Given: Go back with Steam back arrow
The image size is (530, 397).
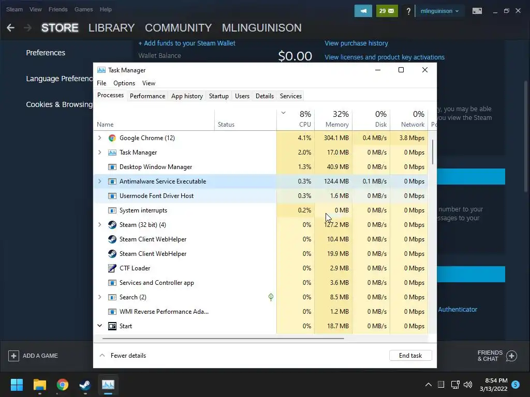Looking at the screenshot, I should (x=10, y=28).
